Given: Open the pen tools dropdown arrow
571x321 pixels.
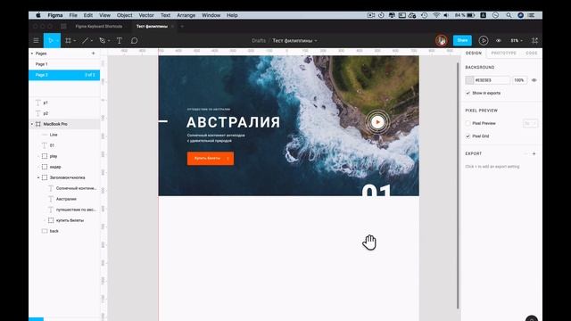Looking at the screenshot, I should tap(109, 41).
